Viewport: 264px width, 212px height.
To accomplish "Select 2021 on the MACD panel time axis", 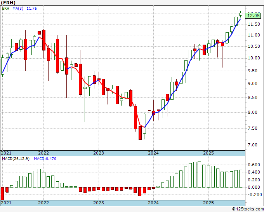I will coord(6,203).
